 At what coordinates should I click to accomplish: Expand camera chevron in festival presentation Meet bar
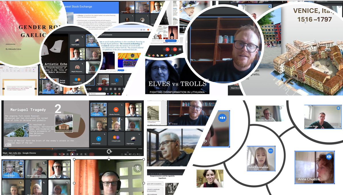click(104, 89)
